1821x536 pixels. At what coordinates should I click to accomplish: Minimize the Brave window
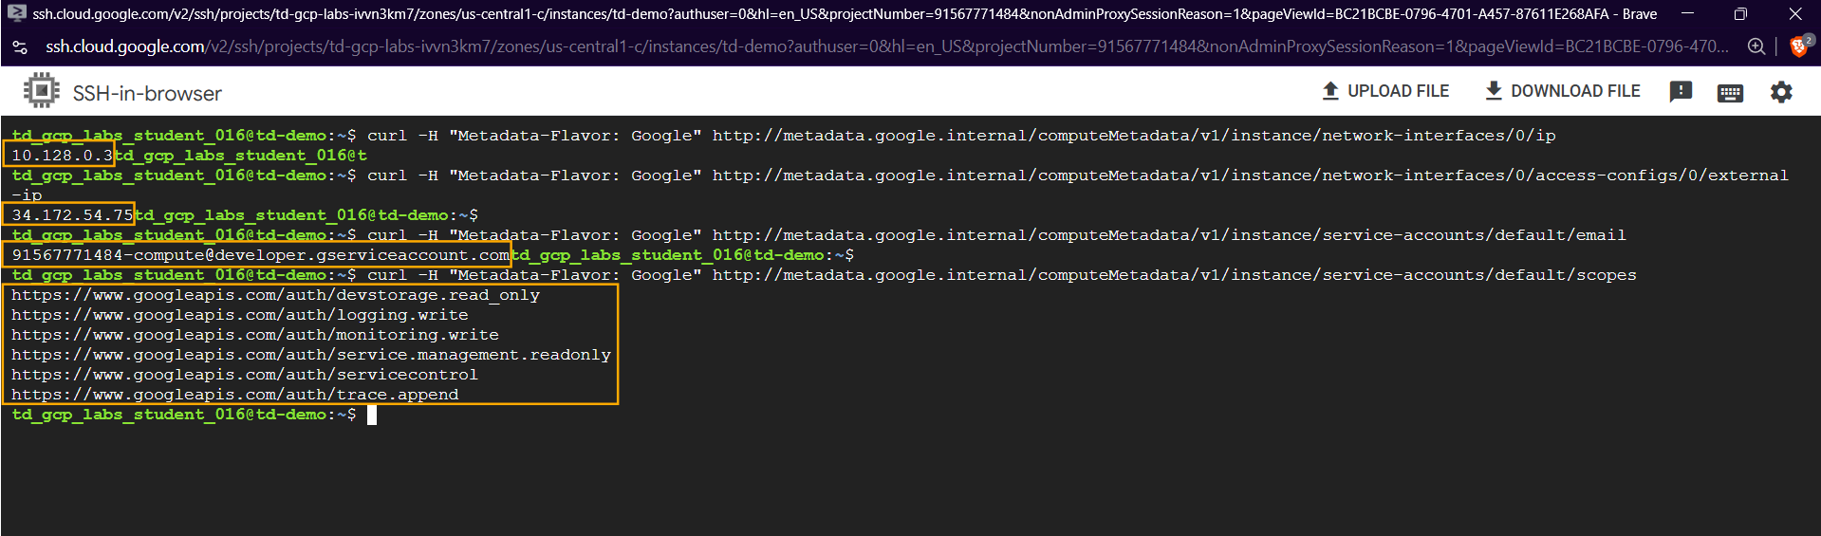(1688, 13)
